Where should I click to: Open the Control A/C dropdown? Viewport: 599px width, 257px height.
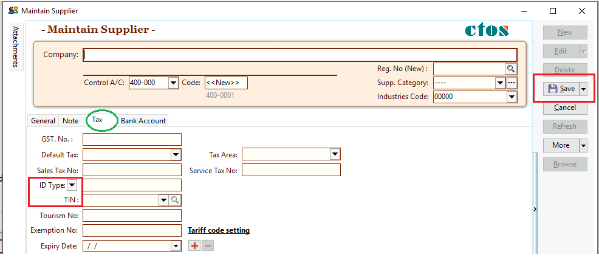(173, 83)
